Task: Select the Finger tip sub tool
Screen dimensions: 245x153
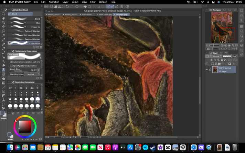Action: (x=24, y=27)
